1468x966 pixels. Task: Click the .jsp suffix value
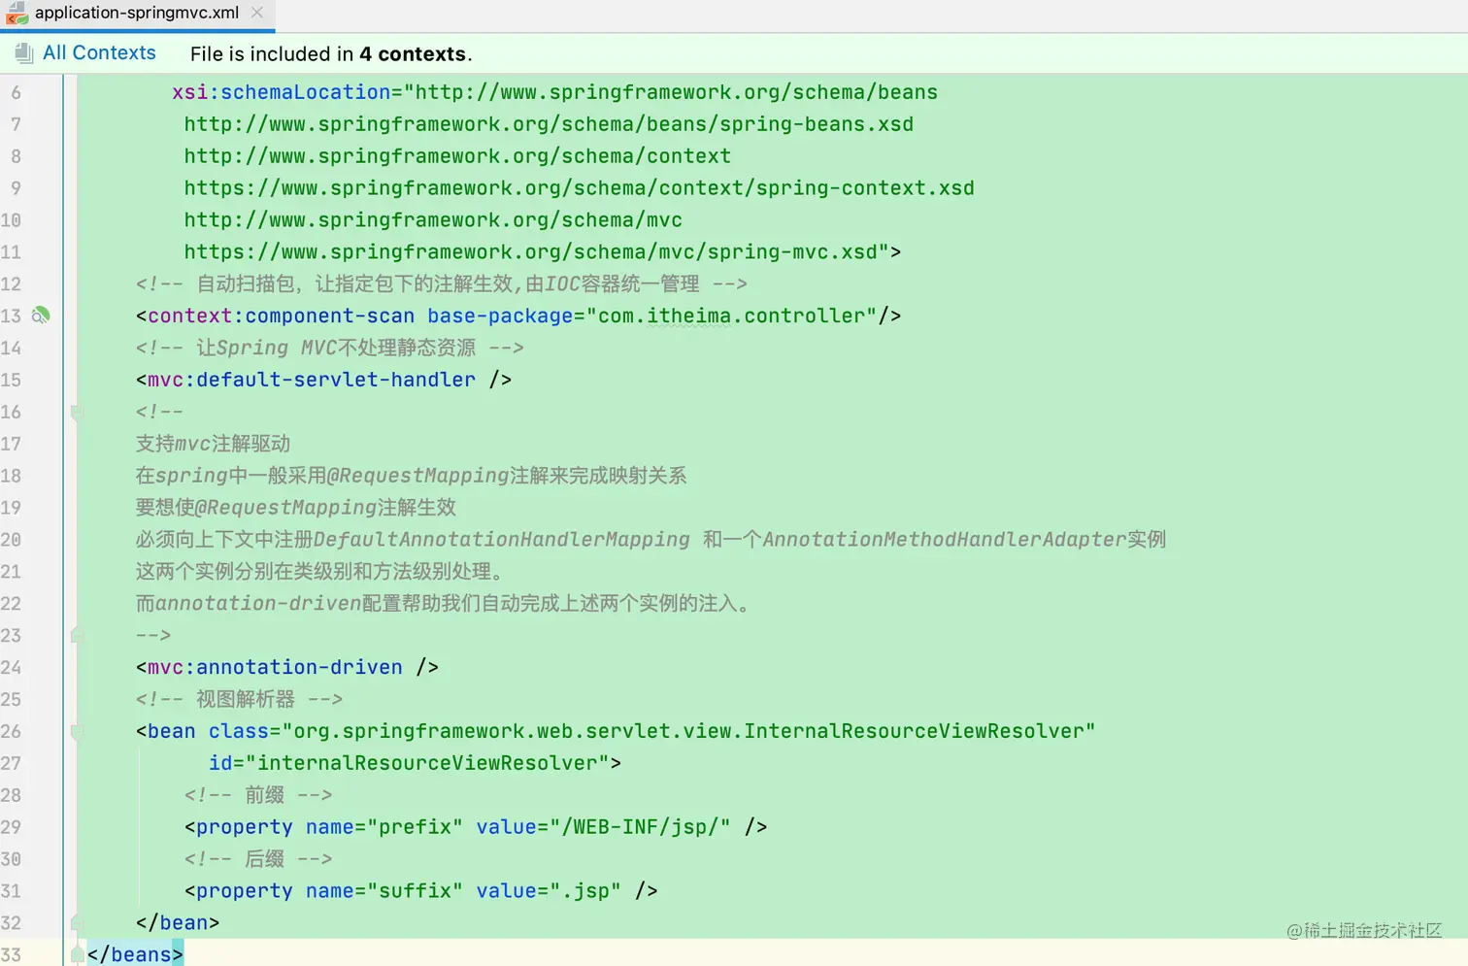click(585, 891)
